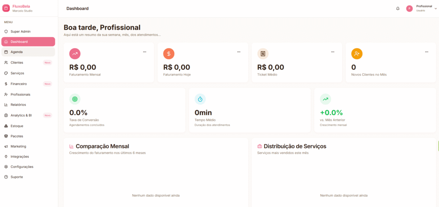The image size is (439, 207).
Task: Click the Faturamento Mensal trend icon
Action: click(x=75, y=54)
